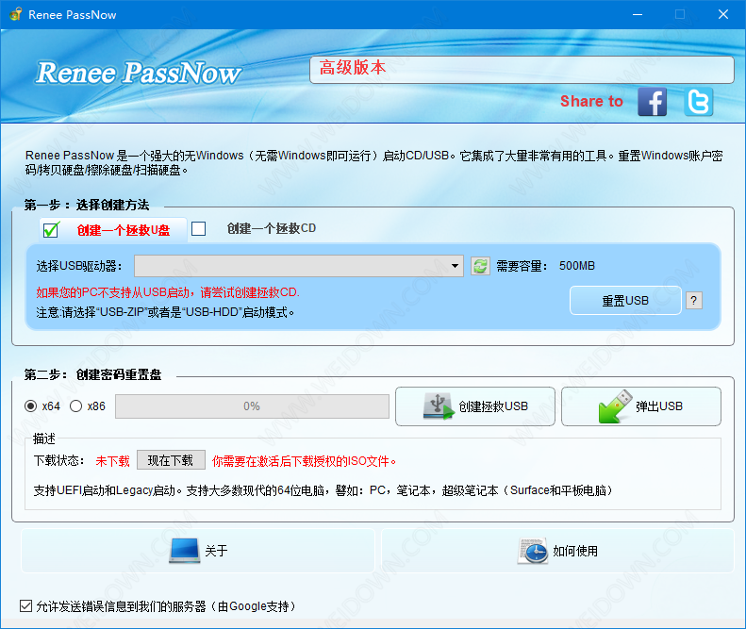Click the 0% progress bar
This screenshot has width=746, height=629.
pos(252,406)
